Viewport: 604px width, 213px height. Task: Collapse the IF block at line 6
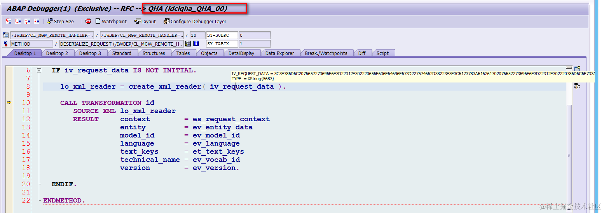(39, 70)
